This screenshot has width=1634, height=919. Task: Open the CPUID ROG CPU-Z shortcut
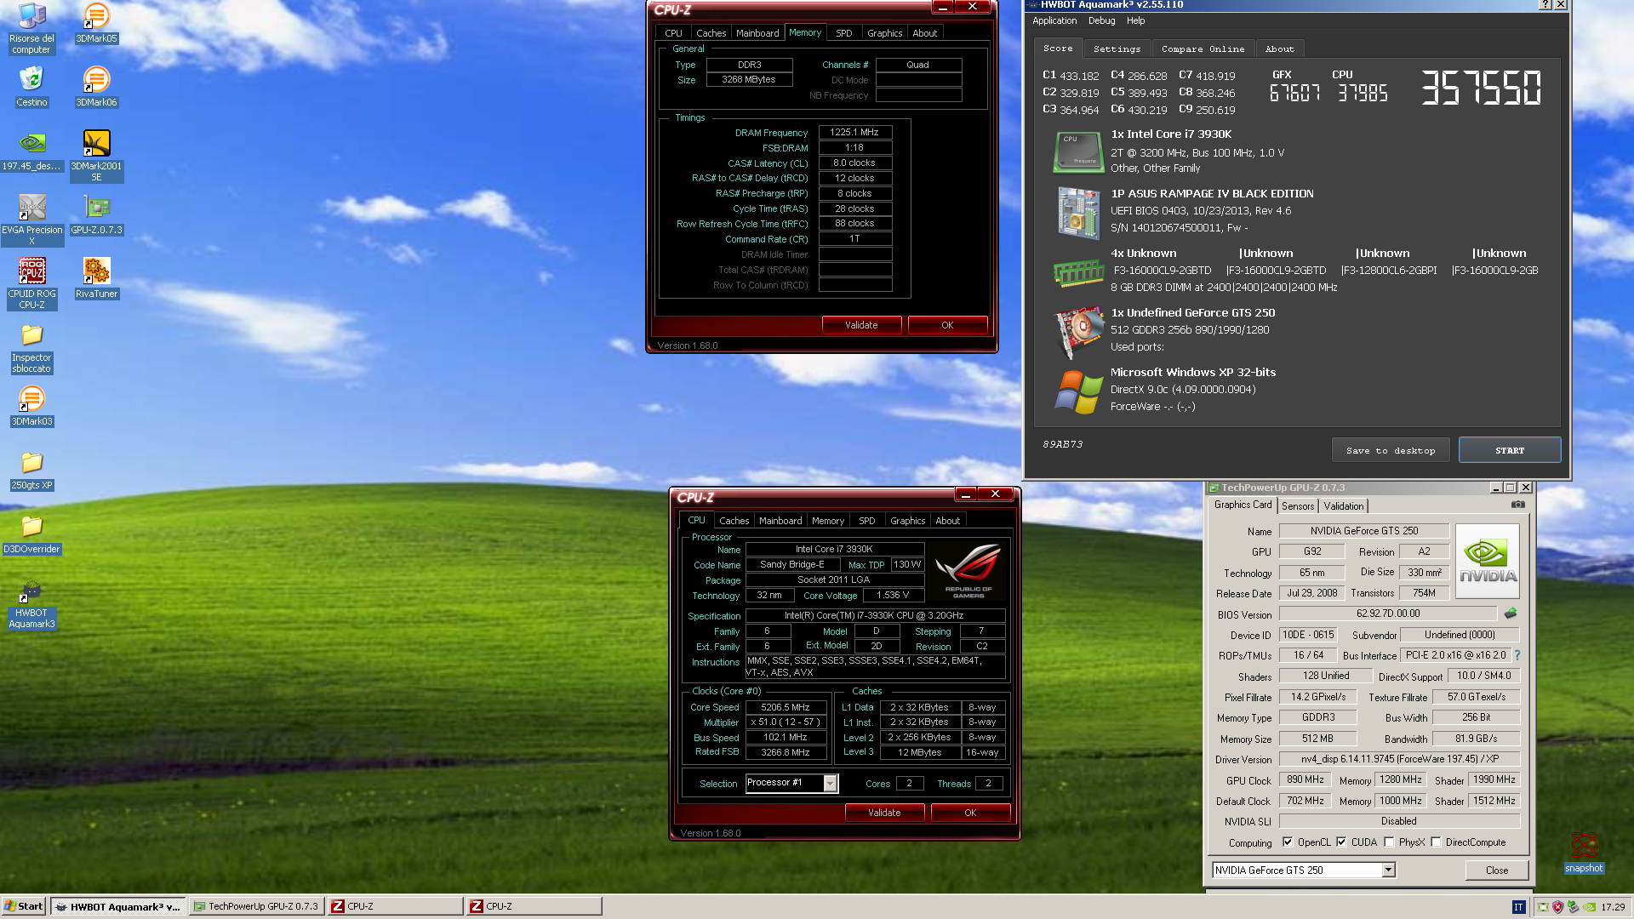click(x=31, y=284)
